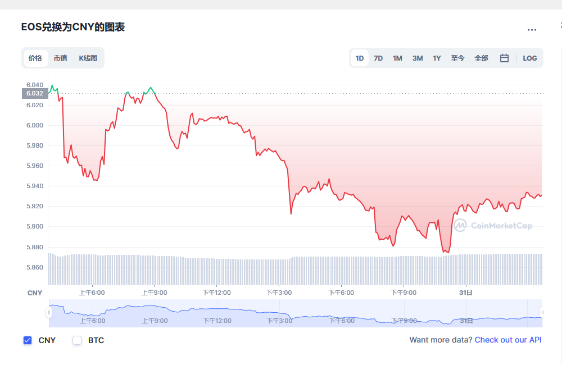Select the 1D time range

coord(360,58)
